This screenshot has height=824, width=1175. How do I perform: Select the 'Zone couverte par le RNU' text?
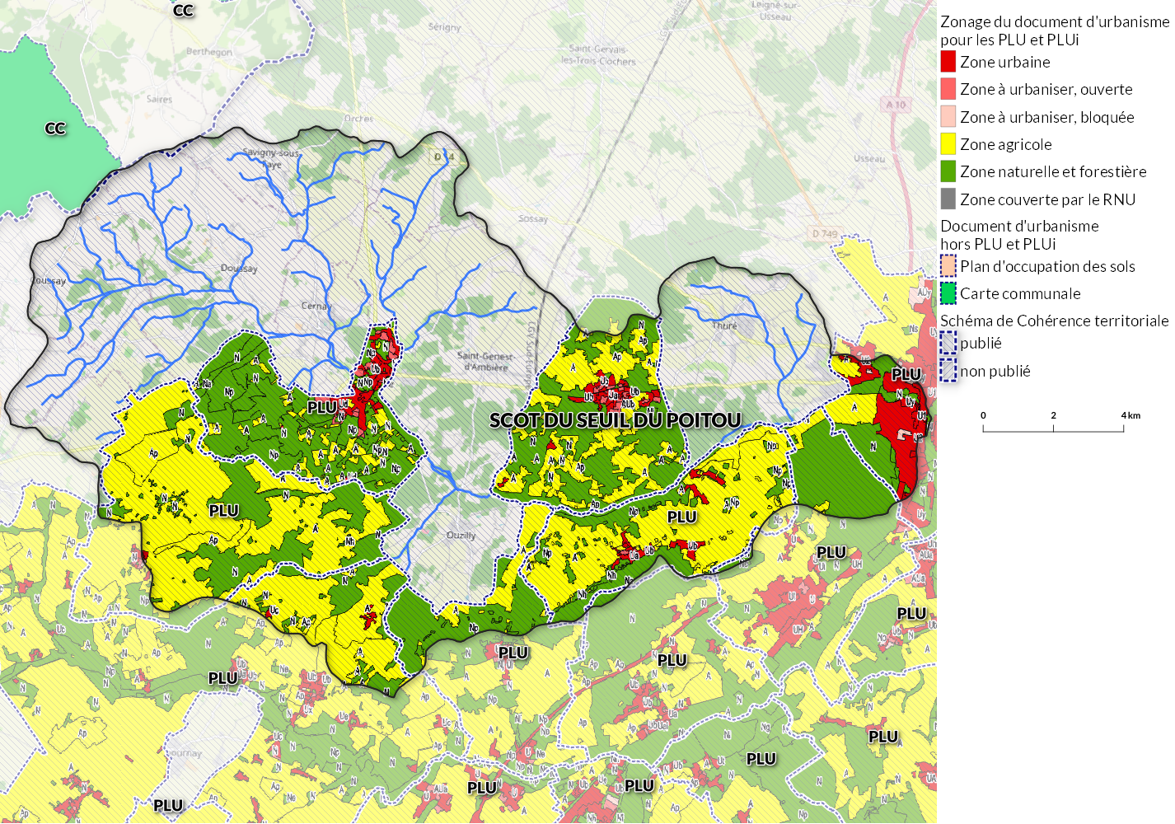point(1048,199)
